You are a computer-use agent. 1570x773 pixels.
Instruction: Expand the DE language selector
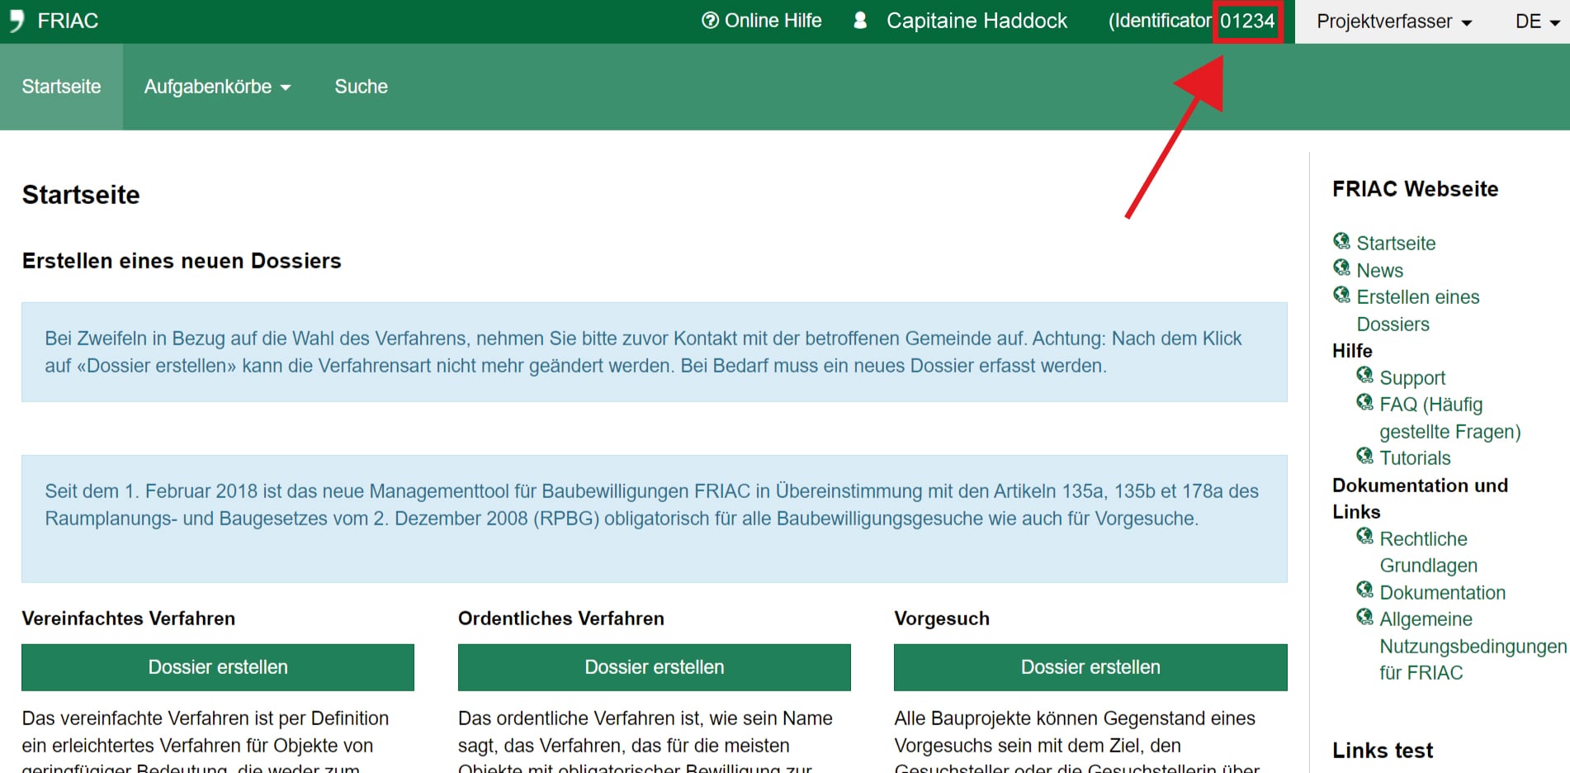(x=1536, y=21)
